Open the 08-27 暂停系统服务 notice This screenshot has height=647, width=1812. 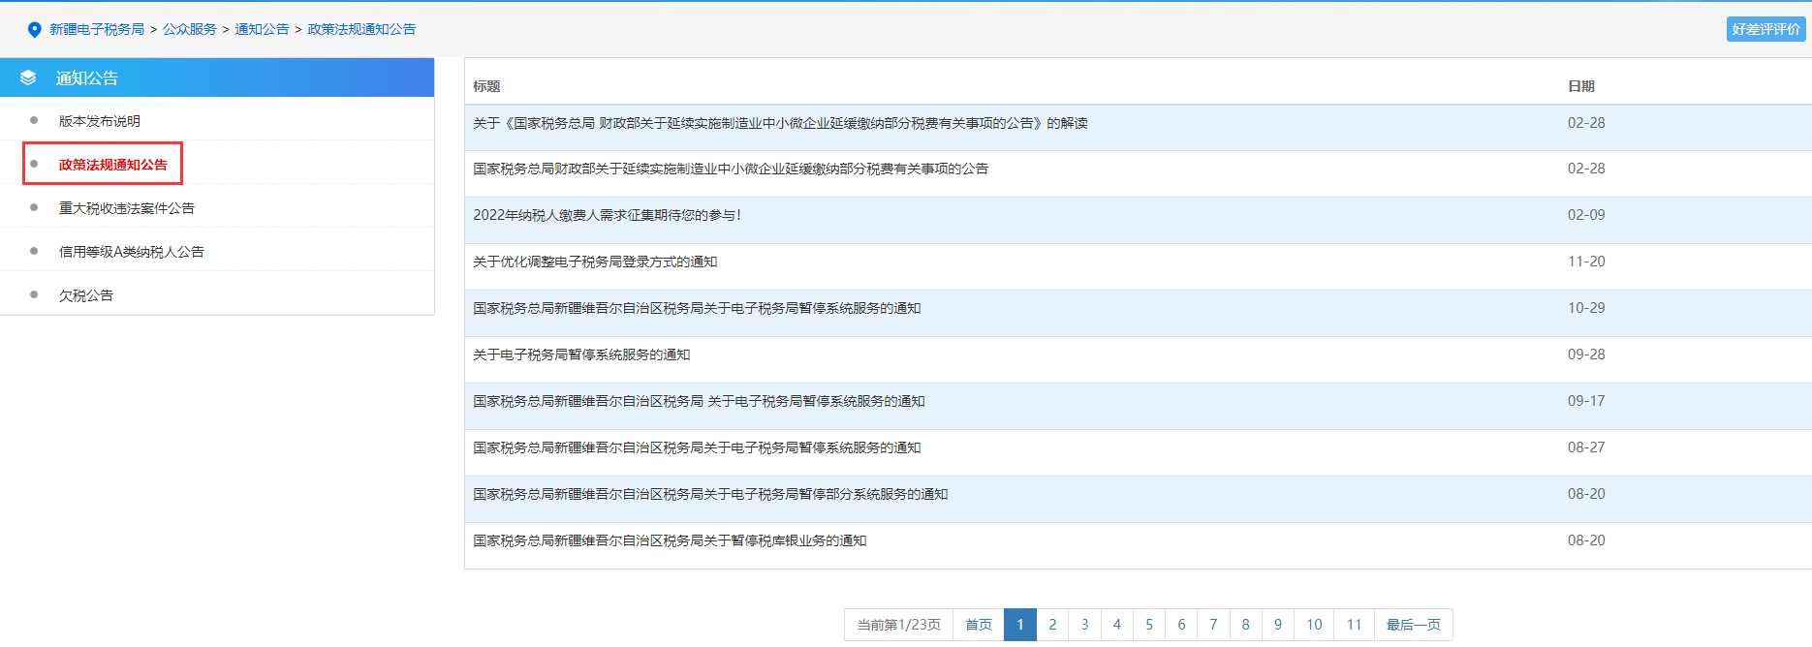coord(697,447)
